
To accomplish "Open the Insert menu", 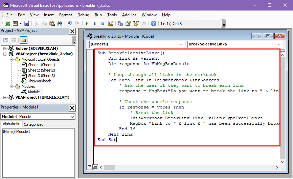I will pos(49,15).
